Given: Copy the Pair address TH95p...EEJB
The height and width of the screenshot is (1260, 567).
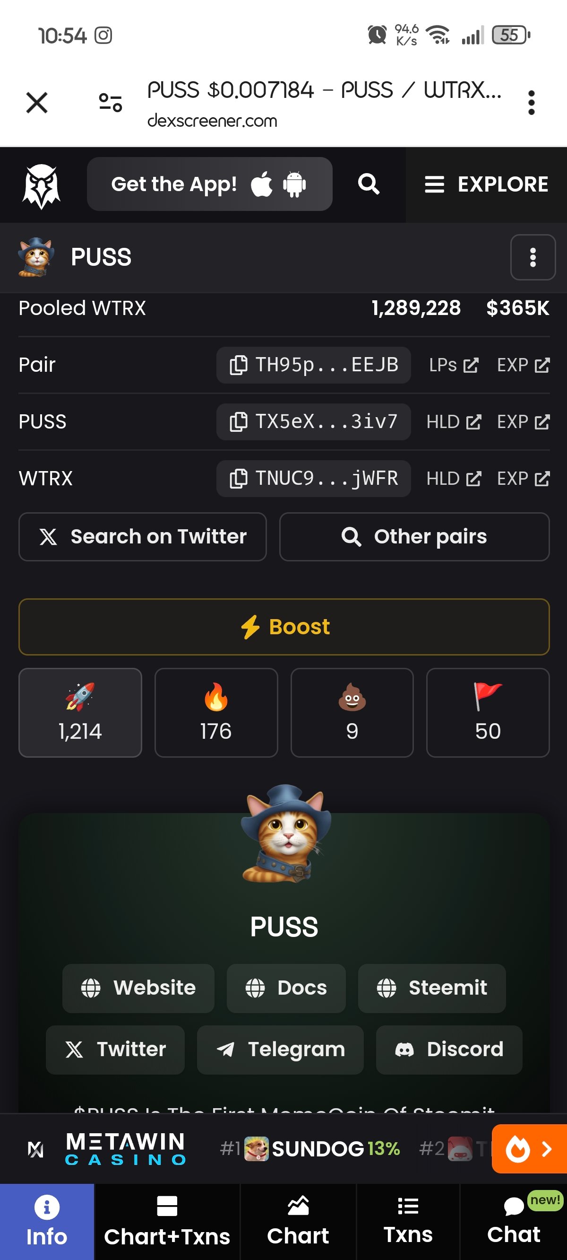Looking at the screenshot, I should pyautogui.click(x=313, y=365).
